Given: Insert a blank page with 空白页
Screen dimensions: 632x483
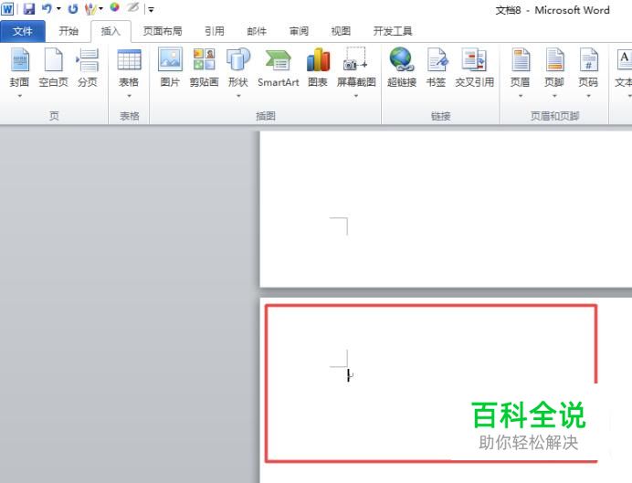Looking at the screenshot, I should pyautogui.click(x=54, y=68).
